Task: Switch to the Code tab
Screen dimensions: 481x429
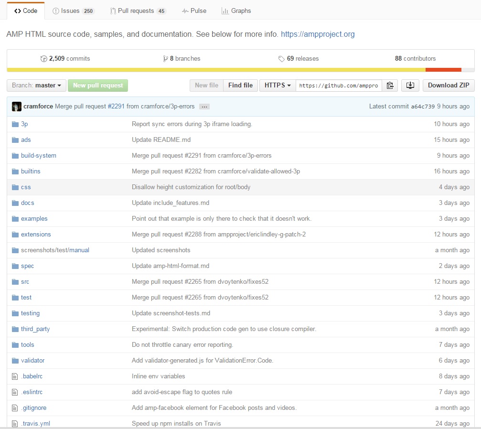Action: 26,11
